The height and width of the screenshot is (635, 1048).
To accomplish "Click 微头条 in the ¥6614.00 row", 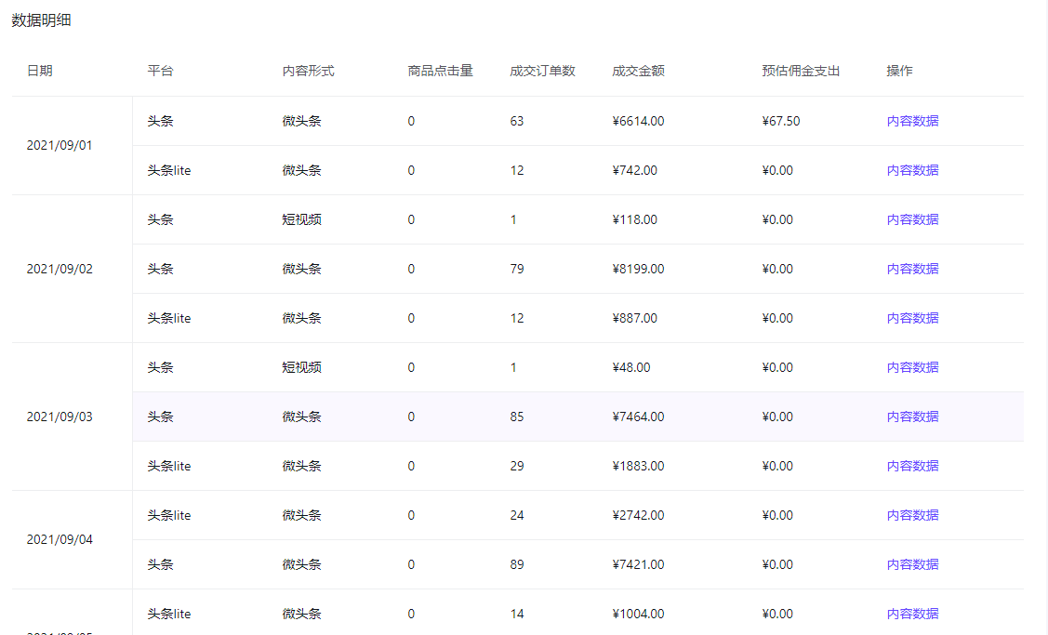I will tap(301, 121).
